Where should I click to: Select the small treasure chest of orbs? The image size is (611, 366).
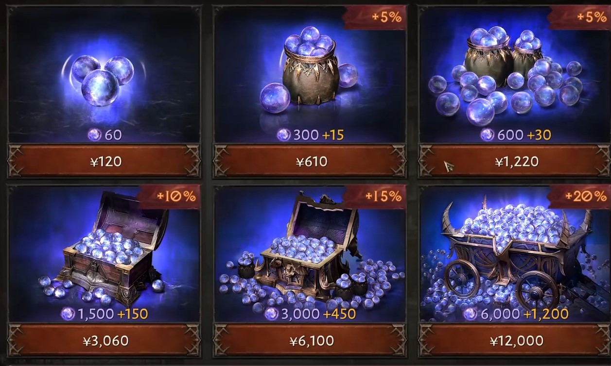pos(105,248)
